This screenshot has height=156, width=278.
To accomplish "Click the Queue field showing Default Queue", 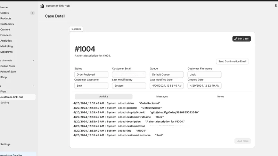I will click(167, 75).
